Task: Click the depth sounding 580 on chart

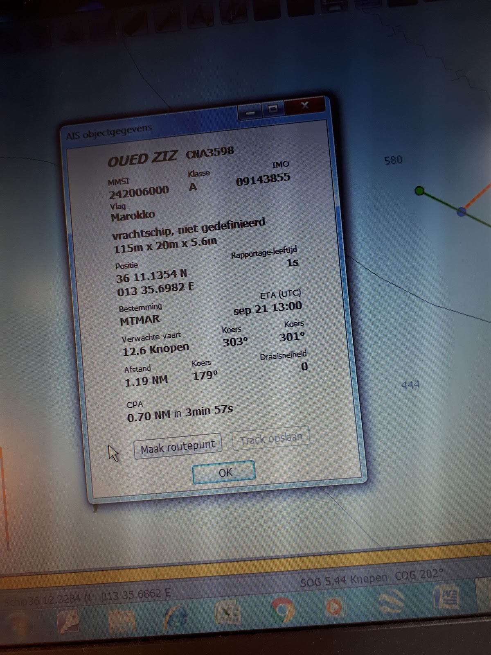Action: tap(393, 160)
